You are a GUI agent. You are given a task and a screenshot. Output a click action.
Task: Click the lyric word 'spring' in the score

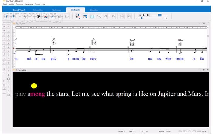[180, 59]
